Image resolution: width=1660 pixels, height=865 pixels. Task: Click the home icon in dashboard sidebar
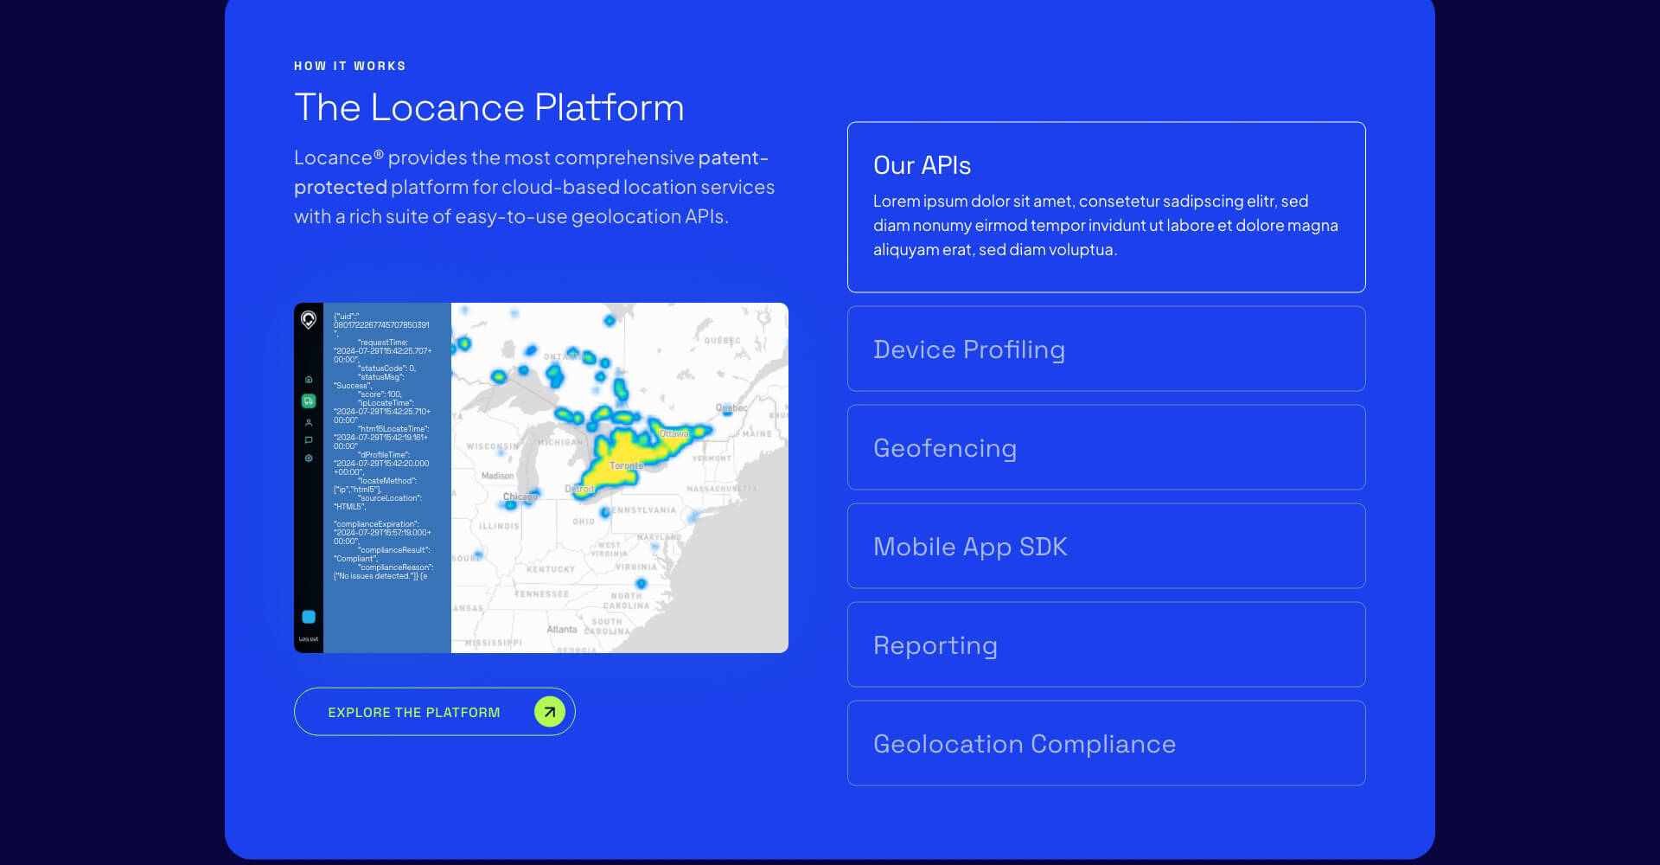(x=309, y=380)
